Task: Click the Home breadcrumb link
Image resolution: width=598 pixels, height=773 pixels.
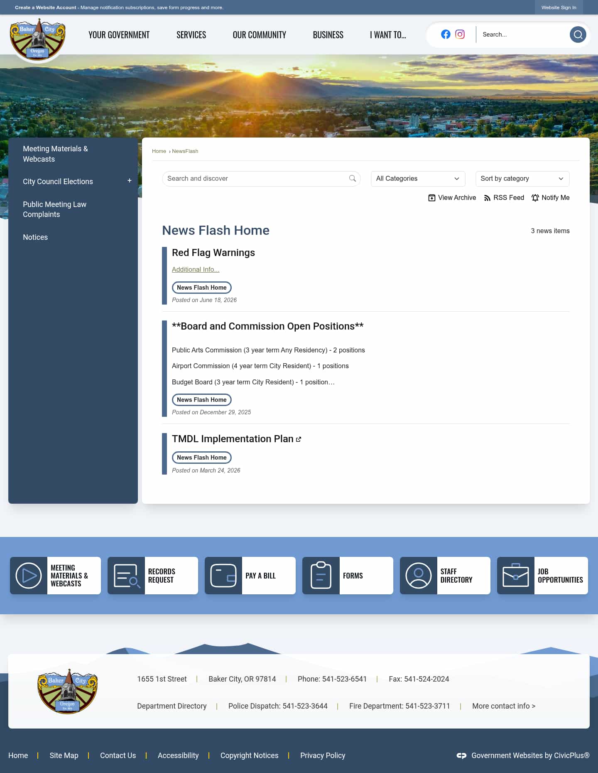Action: [159, 151]
